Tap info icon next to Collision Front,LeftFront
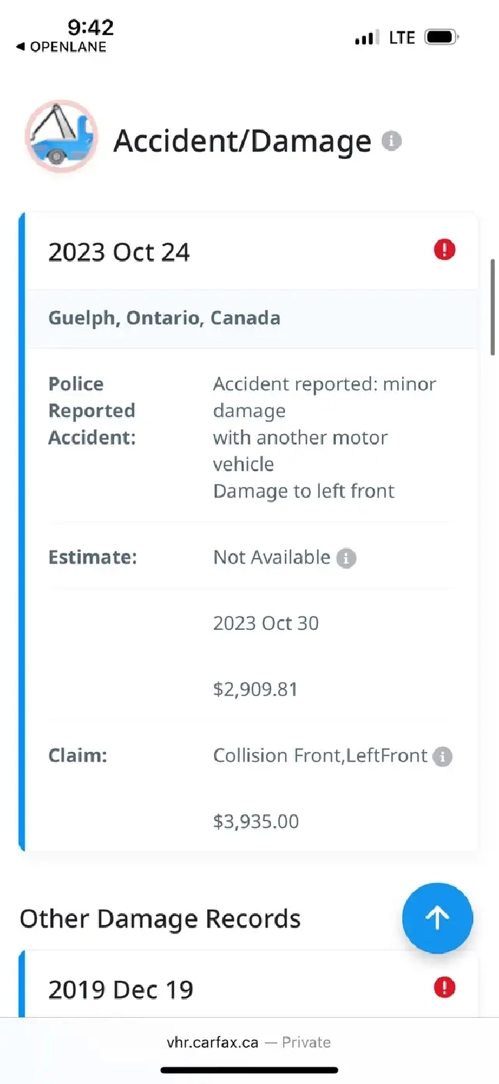499x1084 pixels. (x=442, y=757)
